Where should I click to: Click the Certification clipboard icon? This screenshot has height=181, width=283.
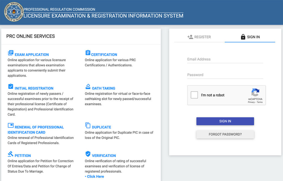(x=88, y=53)
